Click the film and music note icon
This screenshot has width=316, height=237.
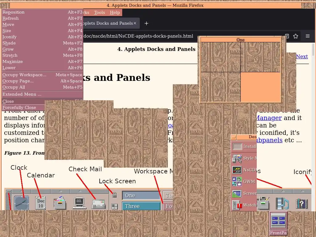pos(282,203)
